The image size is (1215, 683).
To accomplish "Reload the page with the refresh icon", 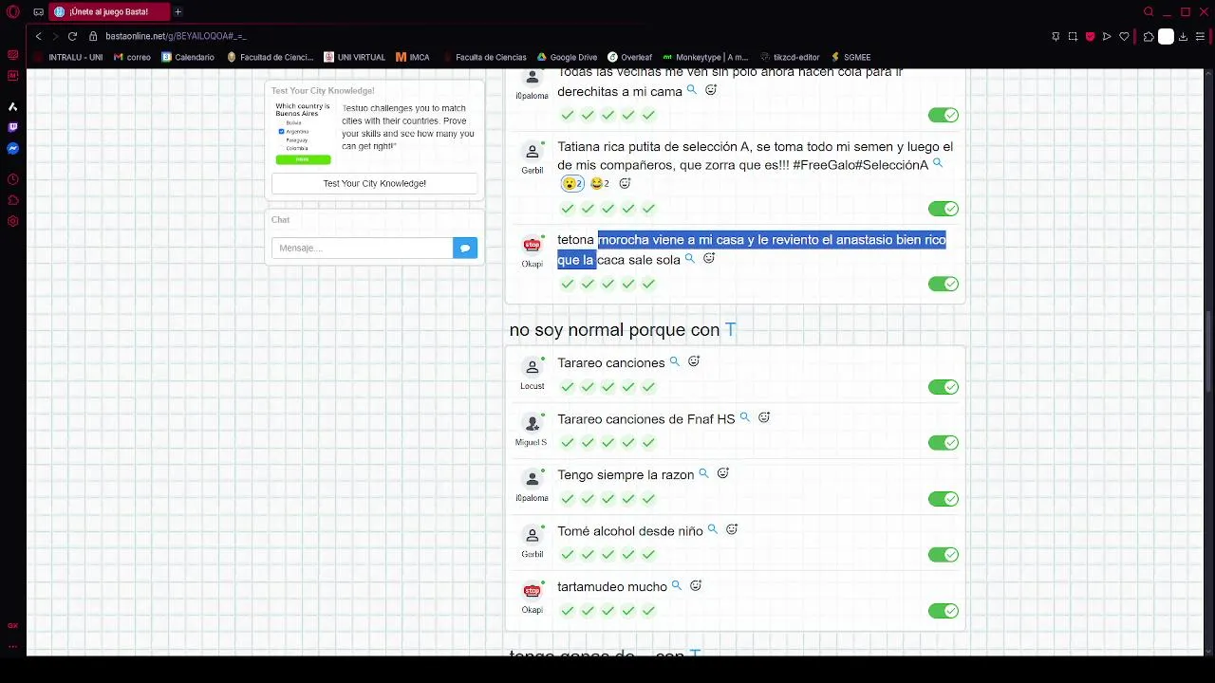I will point(72,36).
